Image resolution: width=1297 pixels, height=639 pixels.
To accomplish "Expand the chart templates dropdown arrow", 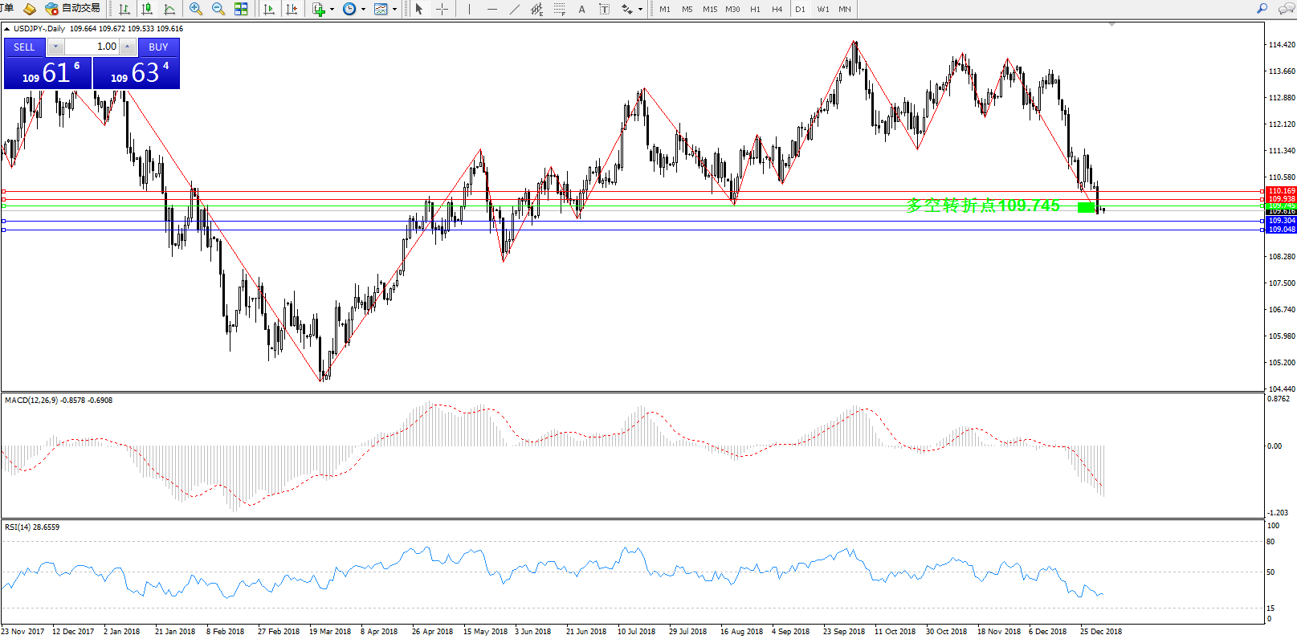I will pos(394,10).
